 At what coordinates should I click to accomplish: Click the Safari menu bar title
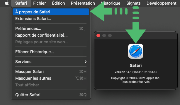tap(21, 3)
